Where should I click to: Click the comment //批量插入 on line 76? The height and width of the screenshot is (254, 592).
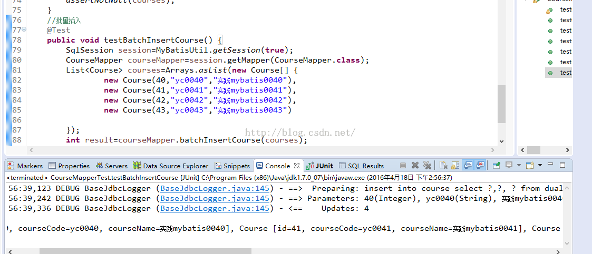[64, 21]
